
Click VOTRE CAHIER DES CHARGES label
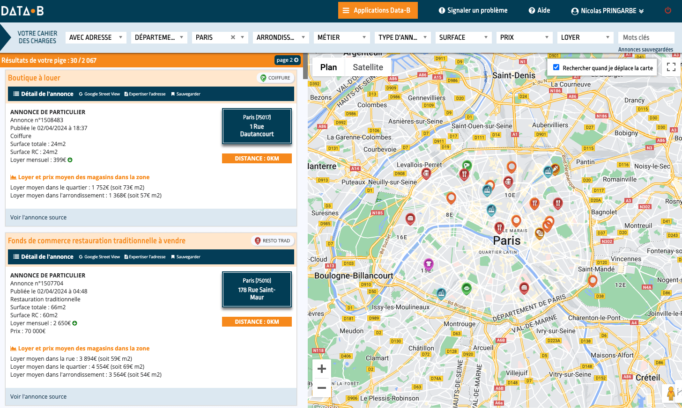(37, 37)
